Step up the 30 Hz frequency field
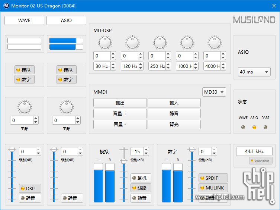The image size is (280, 210). click(113, 64)
